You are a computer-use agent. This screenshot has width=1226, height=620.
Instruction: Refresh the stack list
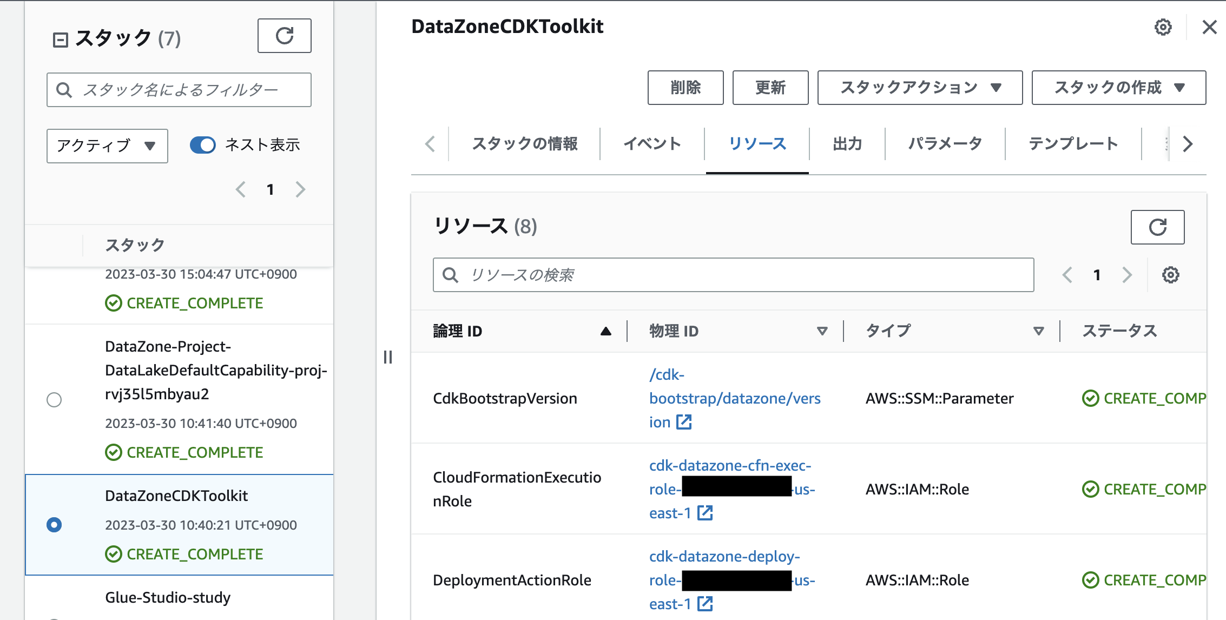[285, 36]
